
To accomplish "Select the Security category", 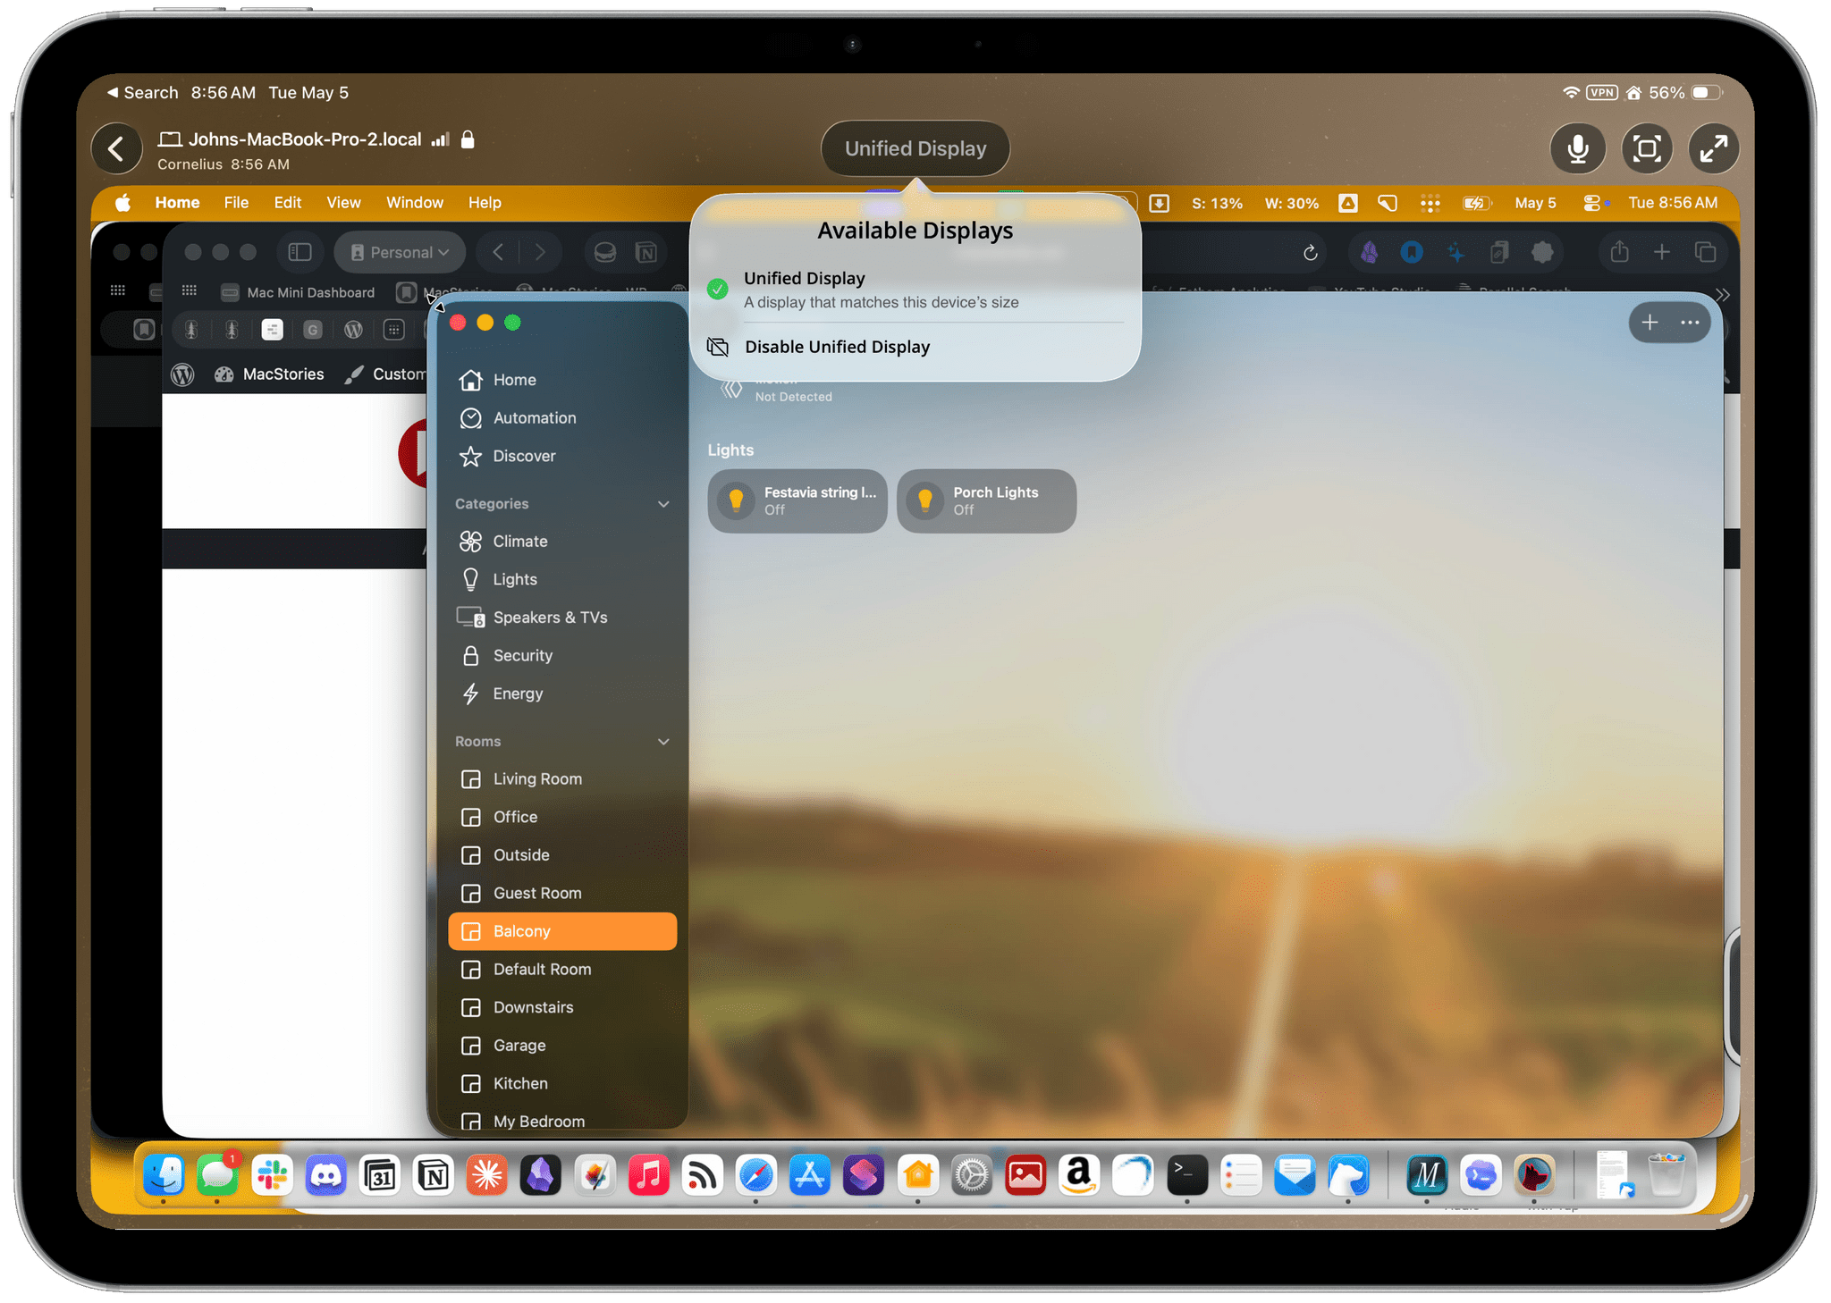I will (x=562, y=656).
